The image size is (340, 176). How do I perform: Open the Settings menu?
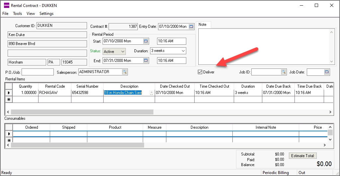[x=46, y=14]
